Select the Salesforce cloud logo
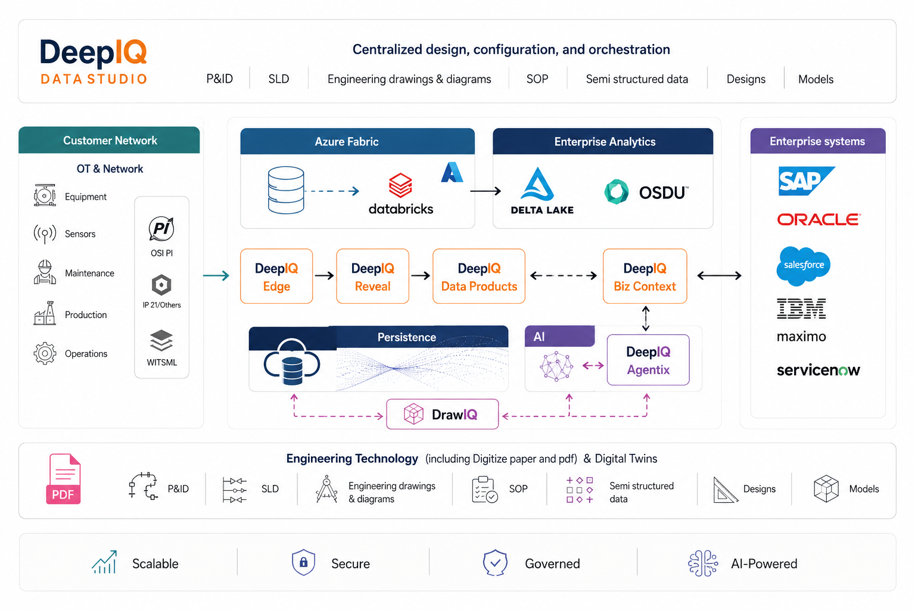Image resolution: width=915 pixels, height=610 pixels. tap(803, 266)
